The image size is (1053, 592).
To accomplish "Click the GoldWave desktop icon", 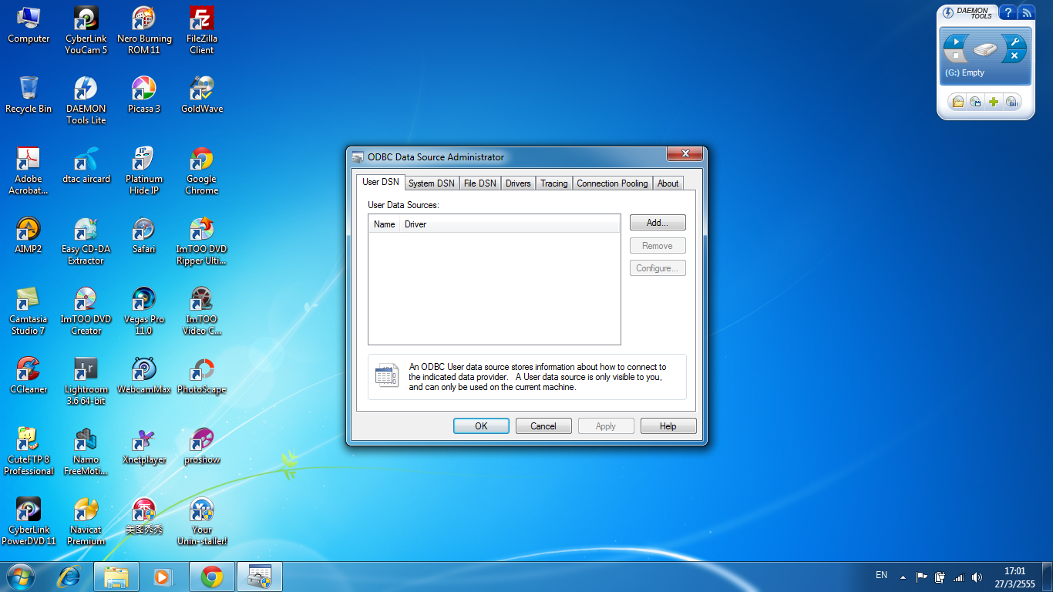I will pos(202,95).
